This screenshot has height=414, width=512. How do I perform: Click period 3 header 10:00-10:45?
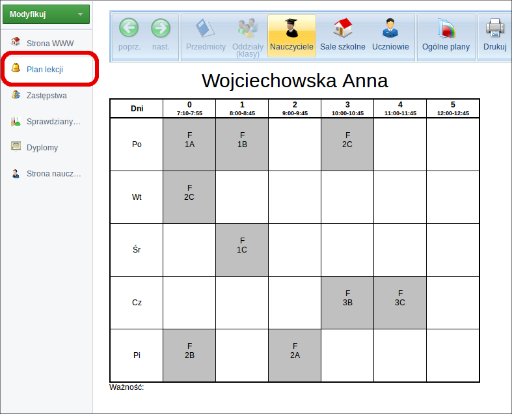click(347, 109)
